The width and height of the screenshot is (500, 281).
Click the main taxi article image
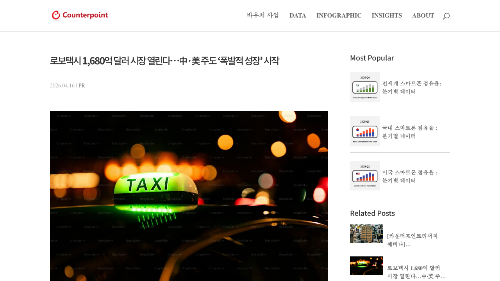tap(189, 196)
